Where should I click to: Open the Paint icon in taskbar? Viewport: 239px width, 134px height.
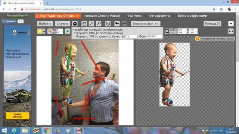(x=68, y=131)
